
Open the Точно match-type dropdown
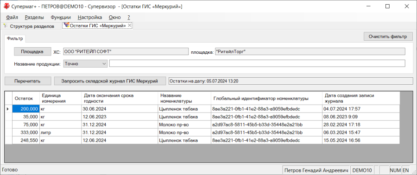tap(85, 64)
